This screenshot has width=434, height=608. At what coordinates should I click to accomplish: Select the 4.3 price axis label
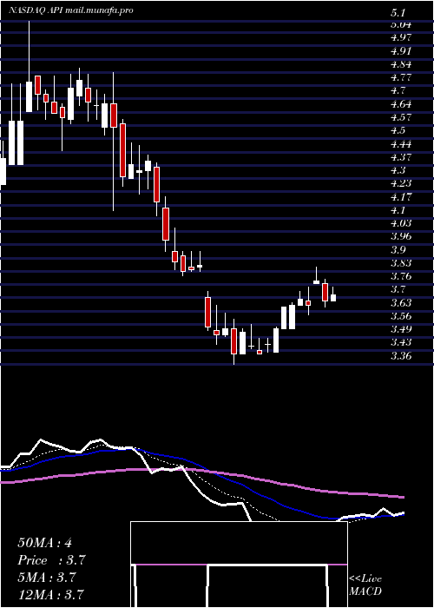398,170
